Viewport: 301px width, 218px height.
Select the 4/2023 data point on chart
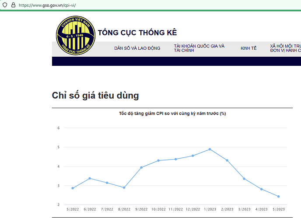[x=262, y=189]
